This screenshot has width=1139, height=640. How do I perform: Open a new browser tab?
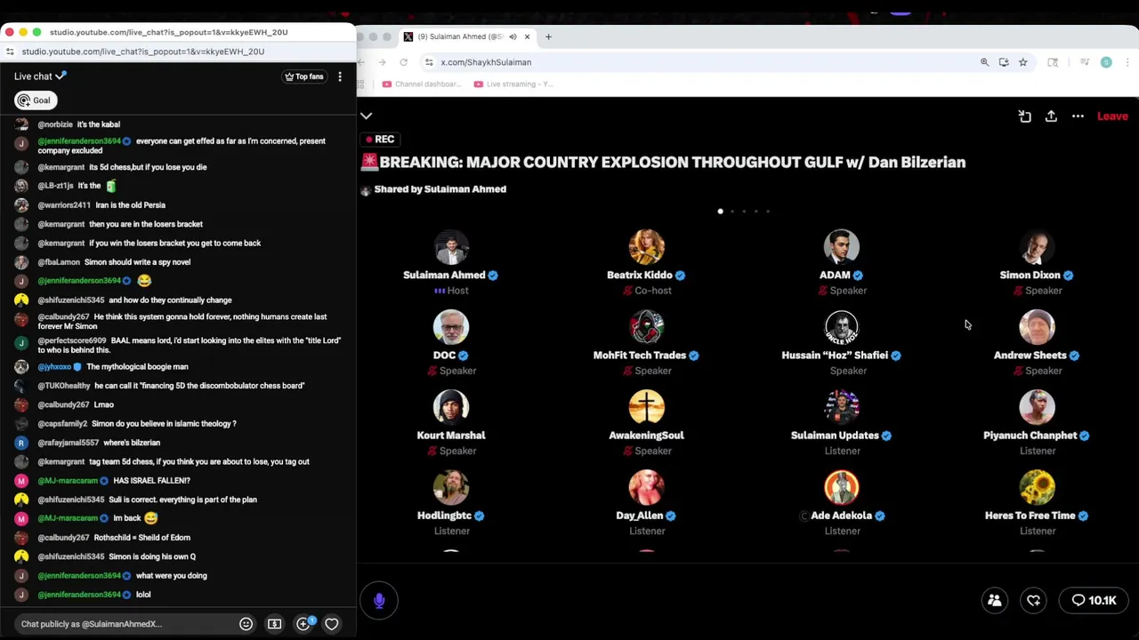click(x=548, y=36)
